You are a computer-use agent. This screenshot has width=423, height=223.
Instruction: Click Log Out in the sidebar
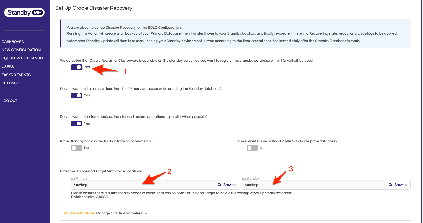pos(9,101)
